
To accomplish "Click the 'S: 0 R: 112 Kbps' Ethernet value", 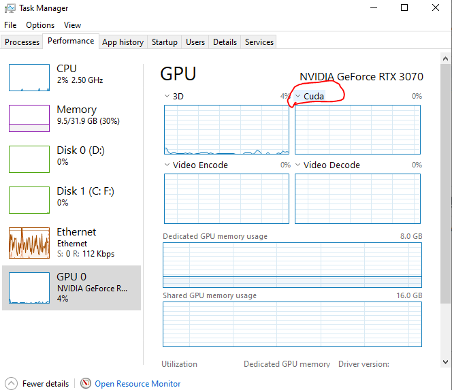I will [86, 254].
